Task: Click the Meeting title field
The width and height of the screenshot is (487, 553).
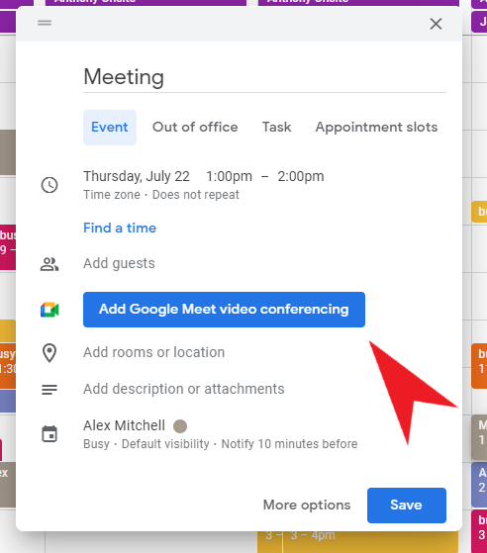Action: click(264, 77)
